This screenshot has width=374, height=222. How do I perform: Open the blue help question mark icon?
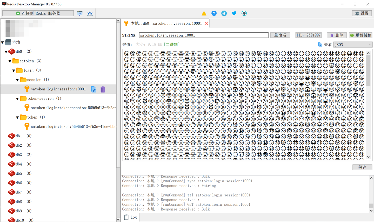214,13
